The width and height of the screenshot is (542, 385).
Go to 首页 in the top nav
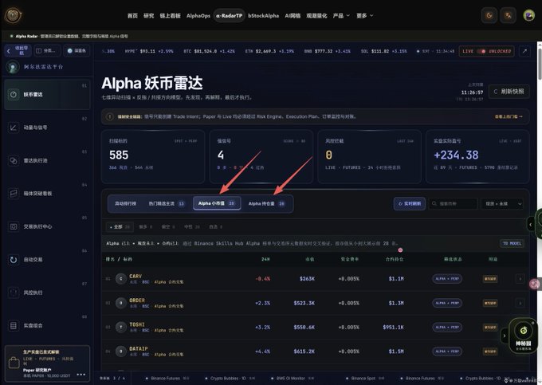(x=132, y=16)
